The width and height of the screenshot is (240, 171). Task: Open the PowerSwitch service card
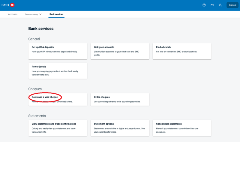[58, 71]
